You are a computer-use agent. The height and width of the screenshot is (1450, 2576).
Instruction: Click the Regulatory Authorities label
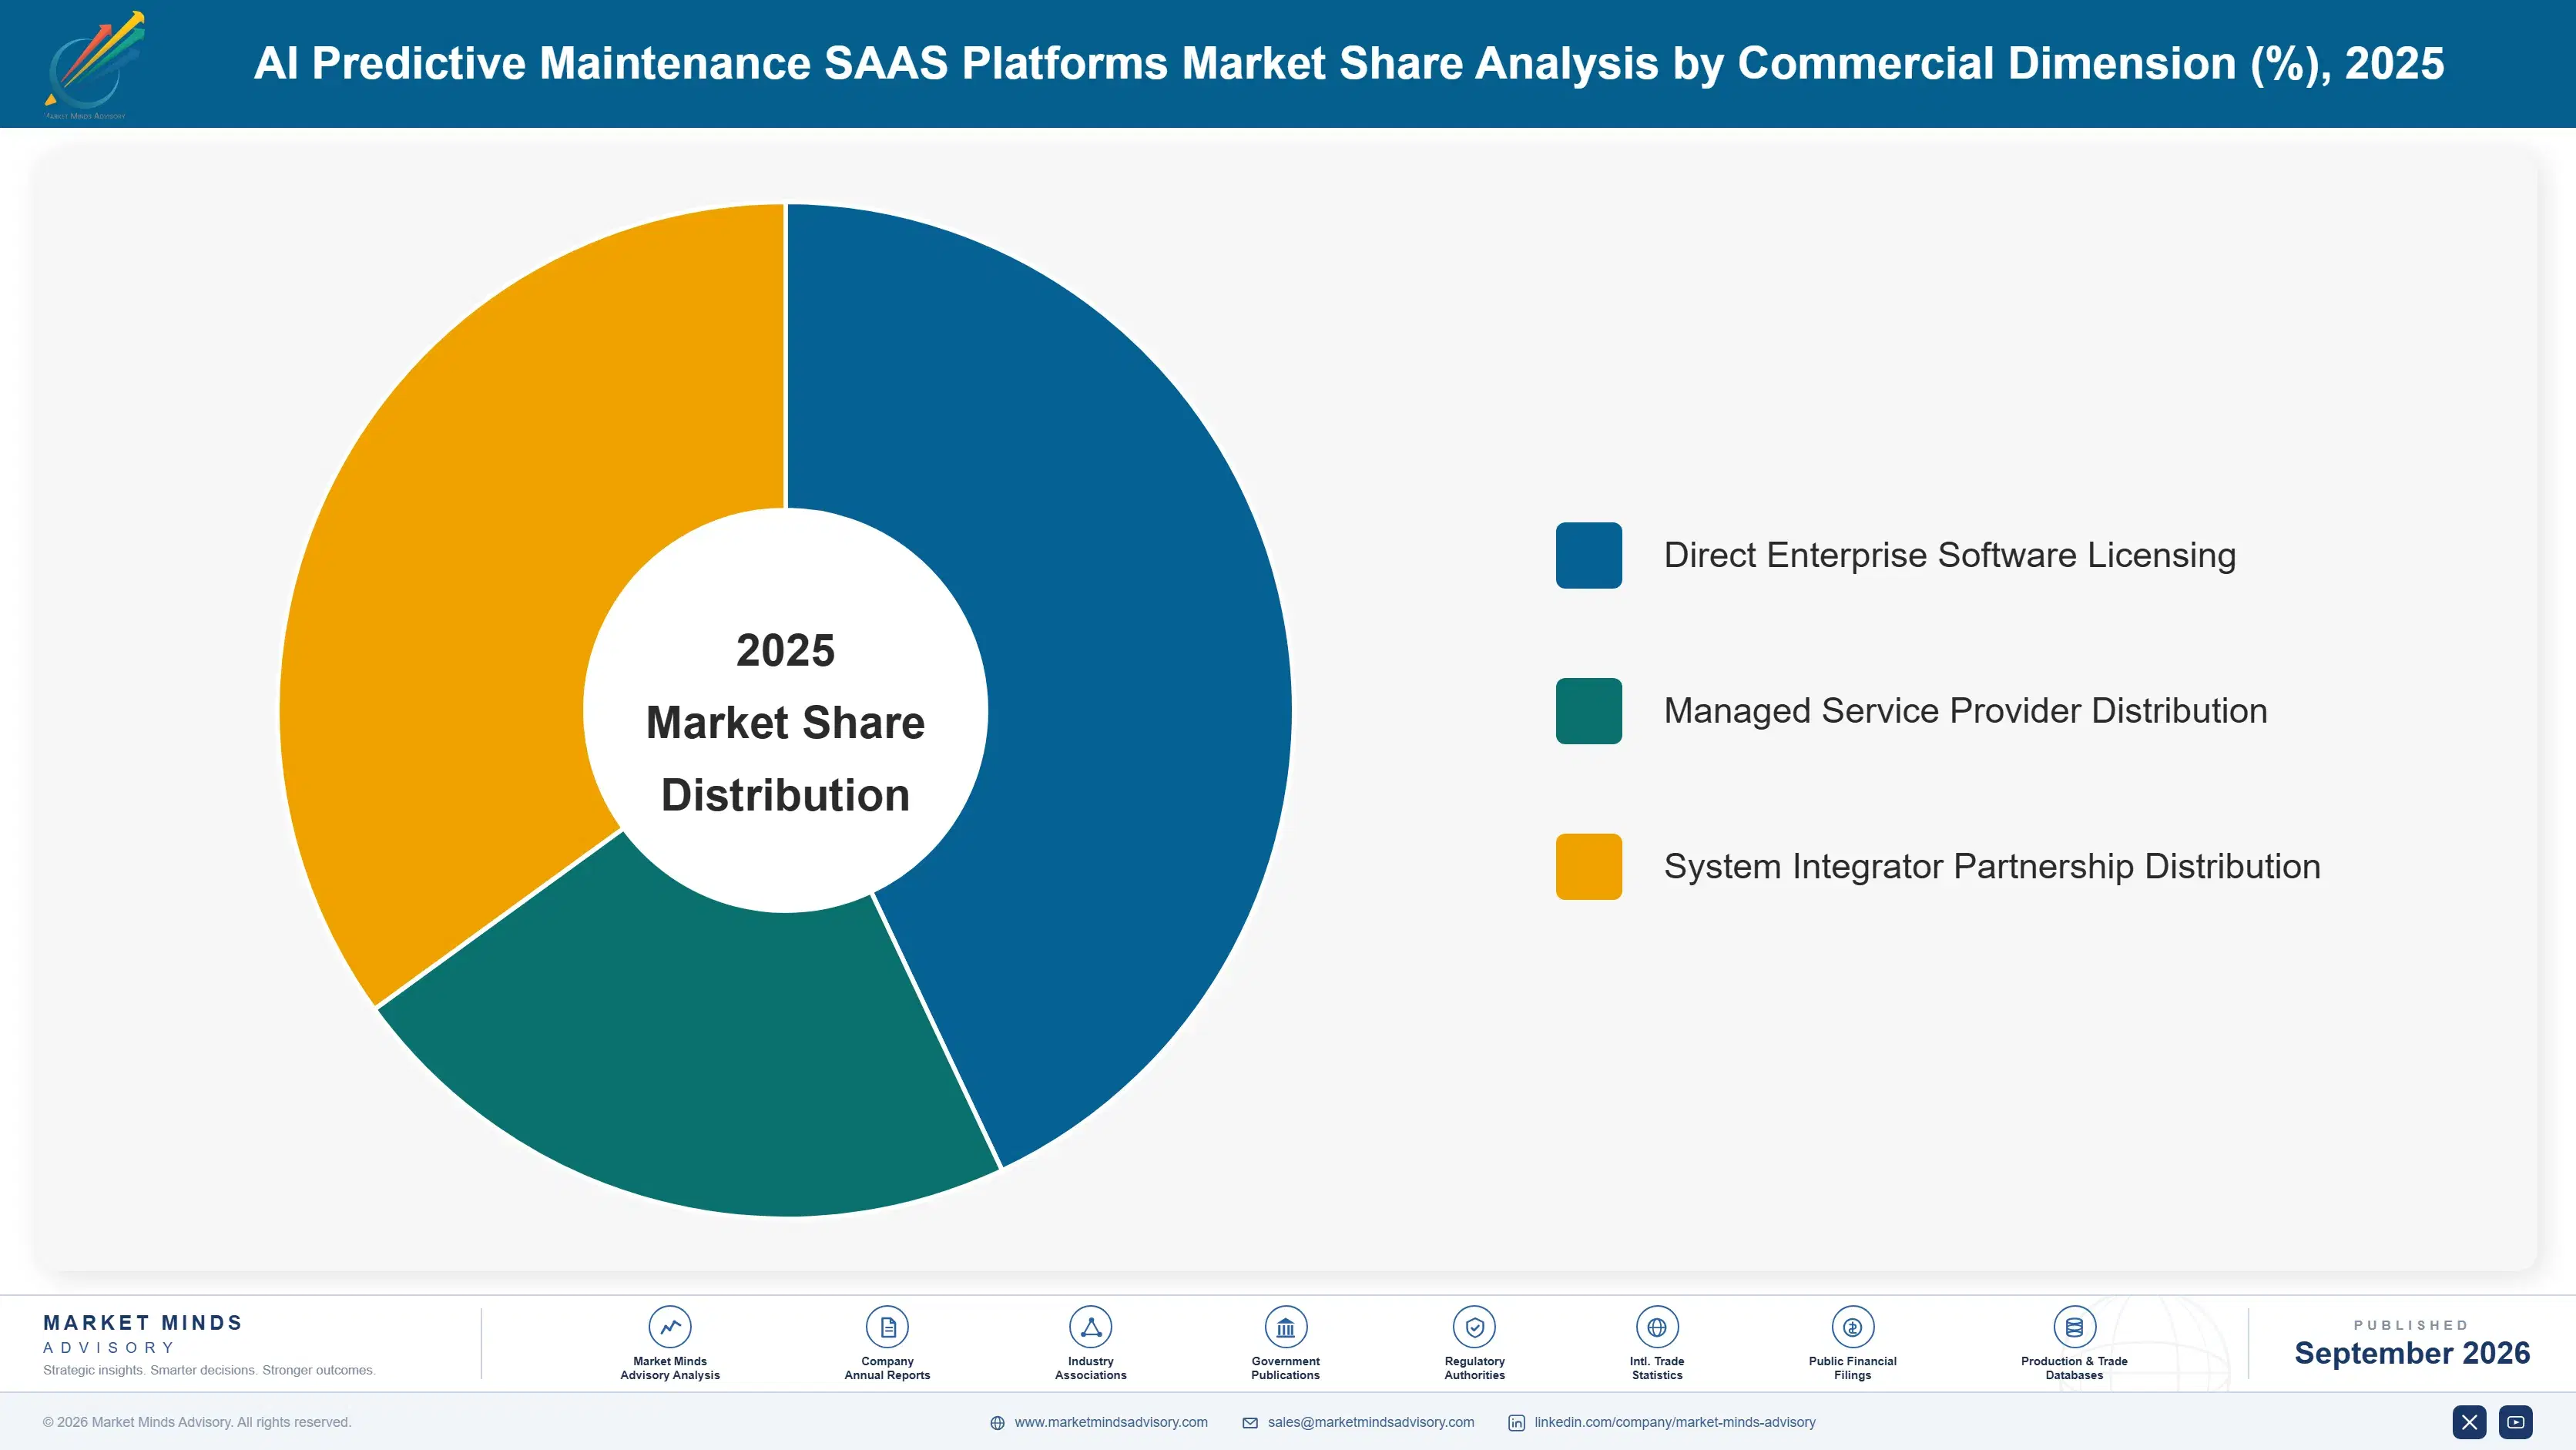[1474, 1368]
